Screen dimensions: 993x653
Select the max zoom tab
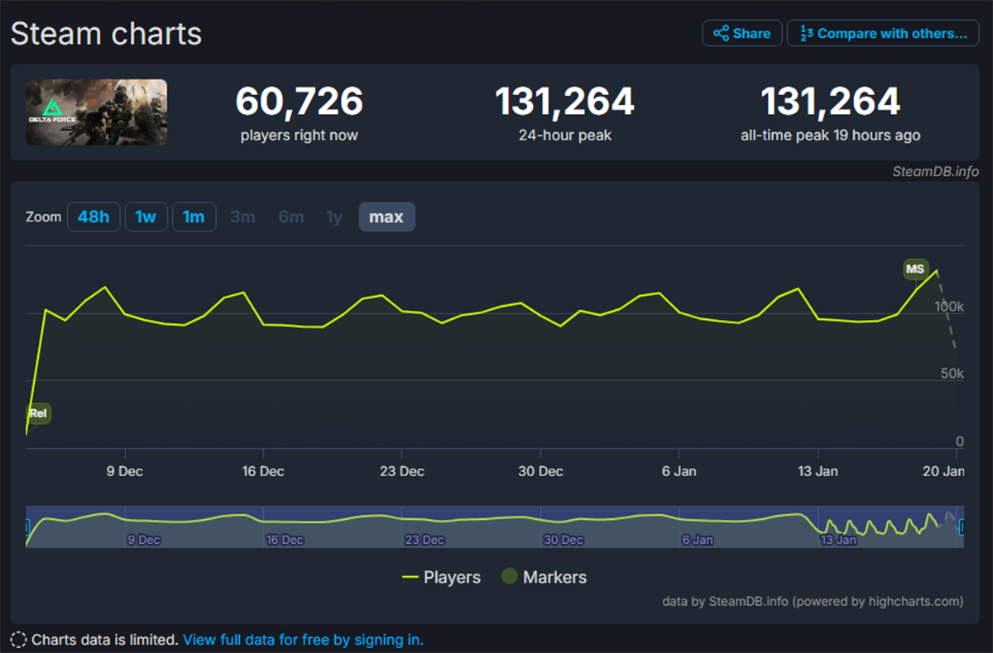tap(386, 216)
